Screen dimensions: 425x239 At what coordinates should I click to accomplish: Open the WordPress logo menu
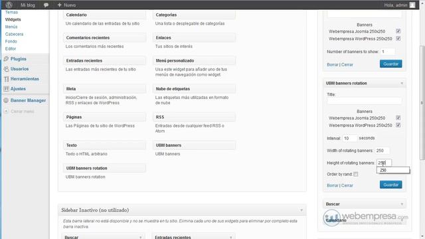pos(9,5)
